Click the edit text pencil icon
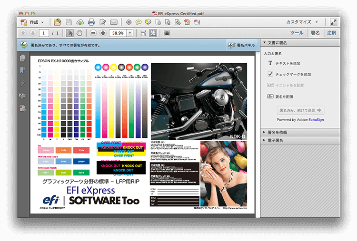This screenshot has width=357, height=241. pos(103,22)
